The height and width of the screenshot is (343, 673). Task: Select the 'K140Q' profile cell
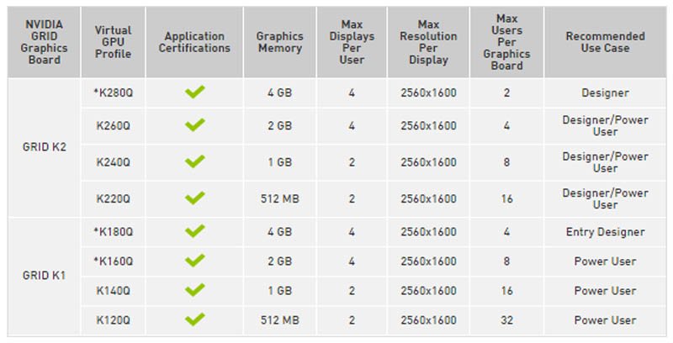(114, 291)
